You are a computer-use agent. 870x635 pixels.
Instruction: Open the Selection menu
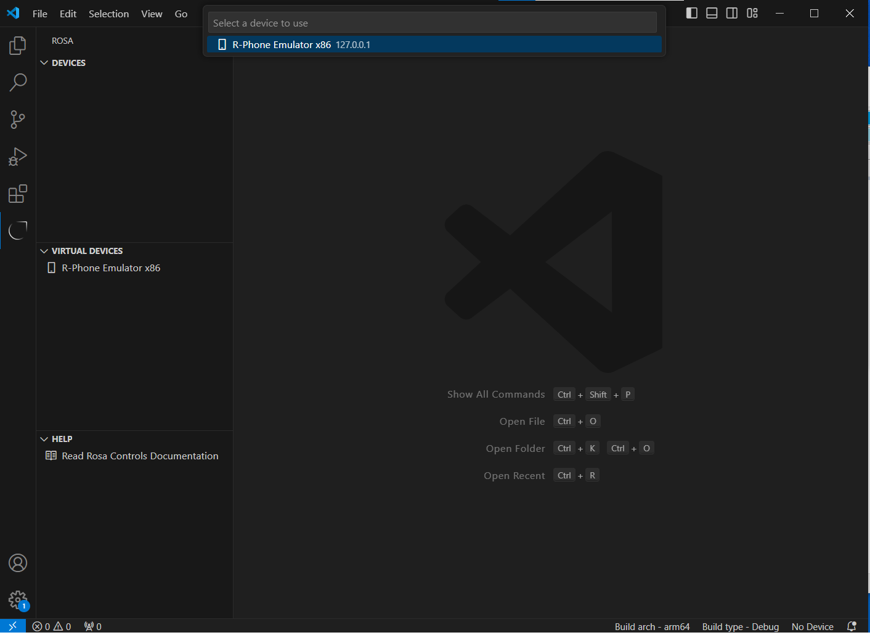pos(108,14)
